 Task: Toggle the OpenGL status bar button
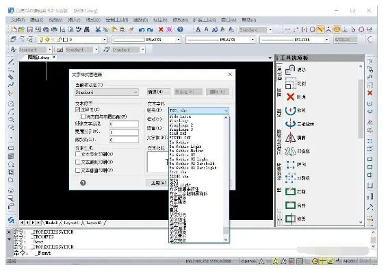click(x=248, y=261)
